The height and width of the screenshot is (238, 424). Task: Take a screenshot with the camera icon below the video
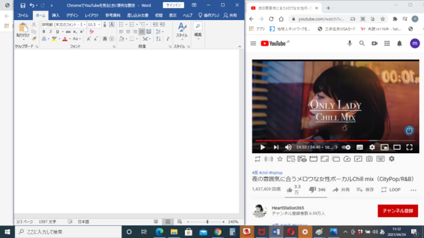(x=369, y=159)
